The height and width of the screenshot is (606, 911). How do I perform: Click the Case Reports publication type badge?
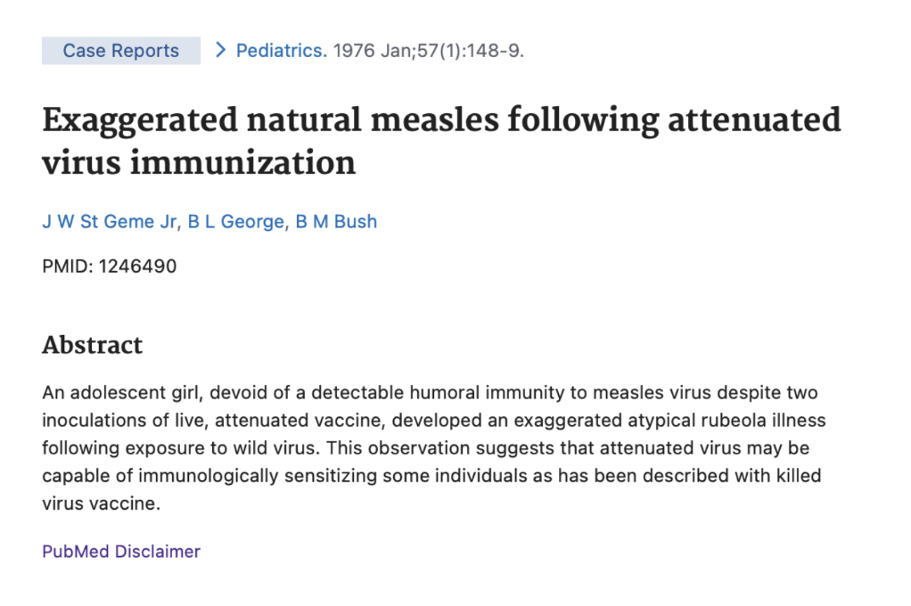121,51
